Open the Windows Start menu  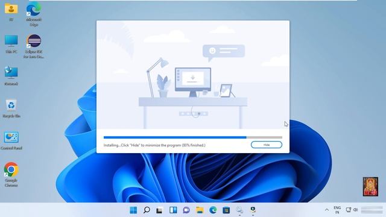coord(133,210)
